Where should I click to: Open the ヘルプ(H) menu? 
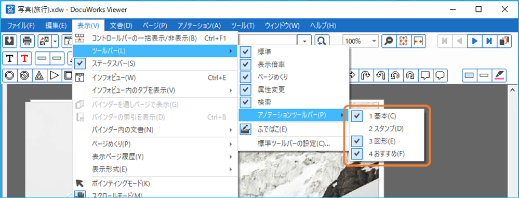(323, 25)
